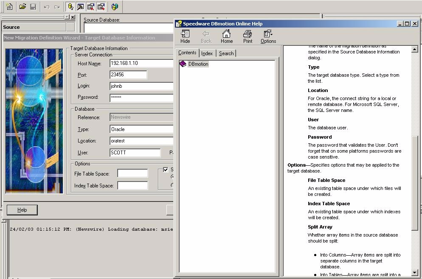
Task: Switch to the Contents tab
Action: click(187, 53)
